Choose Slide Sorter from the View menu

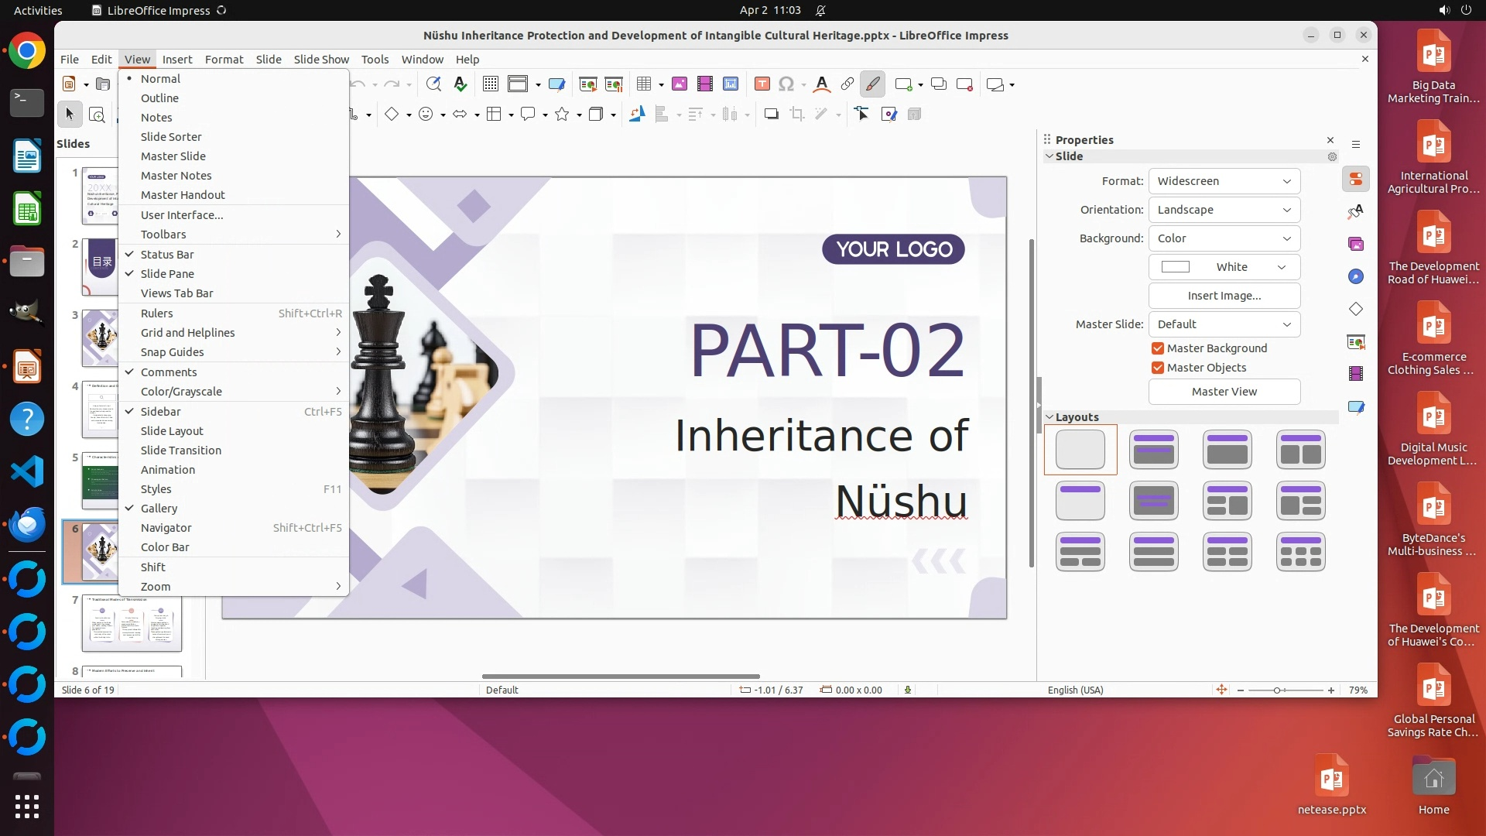pos(171,137)
